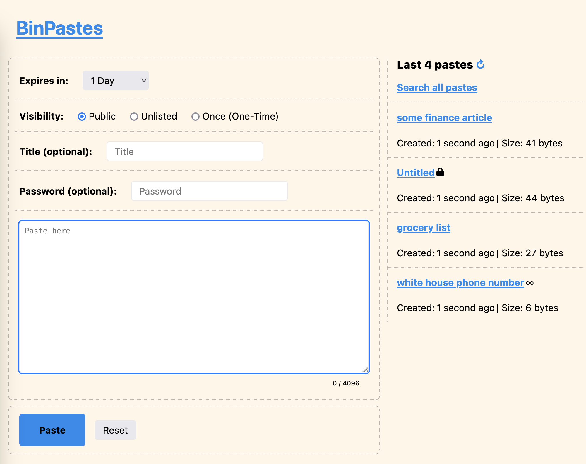Open the Untitled protected paste
The height and width of the screenshot is (464, 586).
pyautogui.click(x=416, y=173)
